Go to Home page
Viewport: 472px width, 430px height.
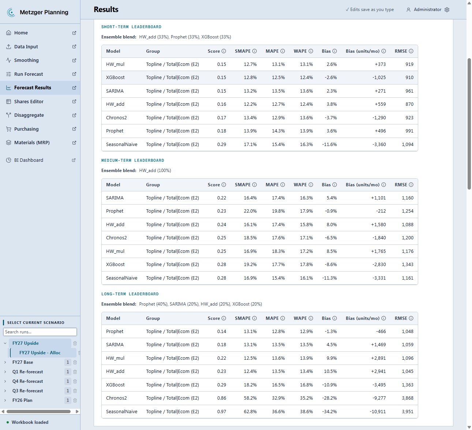click(x=40, y=33)
